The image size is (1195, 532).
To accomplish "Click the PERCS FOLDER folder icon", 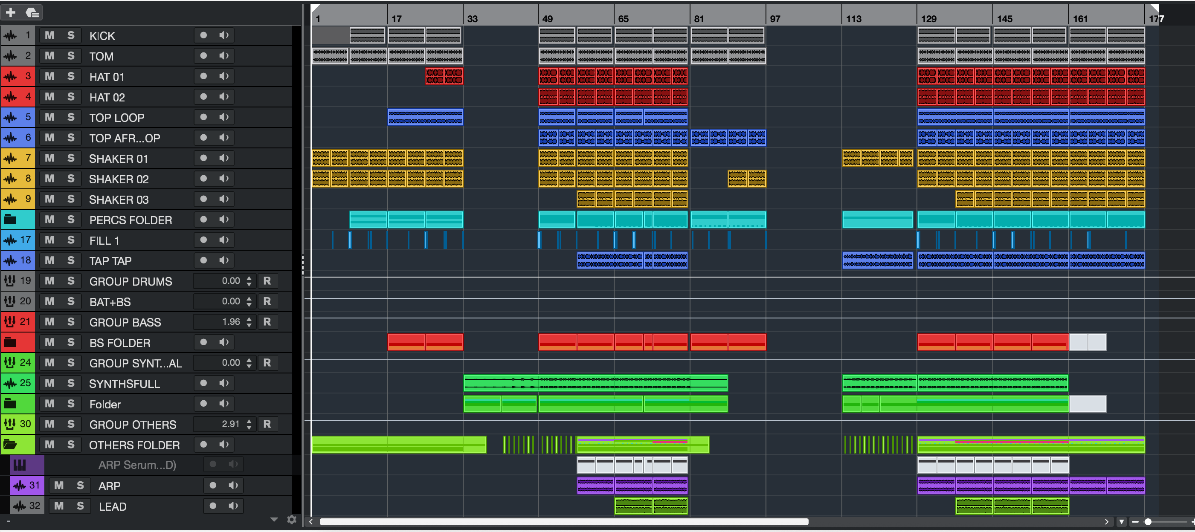I will (x=10, y=220).
